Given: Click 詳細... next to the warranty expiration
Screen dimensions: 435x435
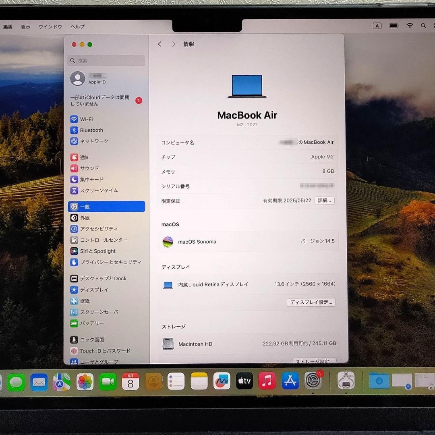Looking at the screenshot, I should [324, 200].
